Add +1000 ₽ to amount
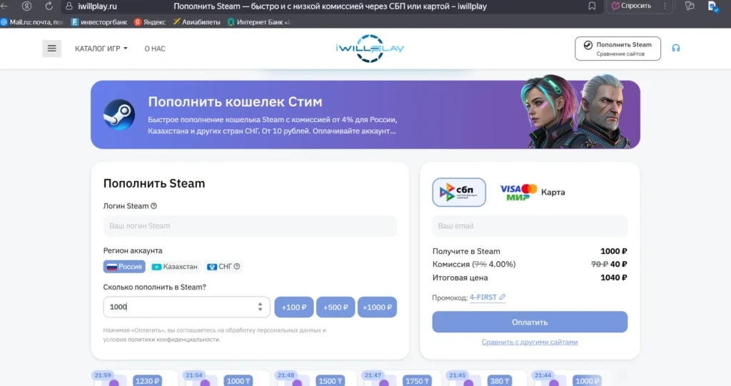 (x=377, y=308)
